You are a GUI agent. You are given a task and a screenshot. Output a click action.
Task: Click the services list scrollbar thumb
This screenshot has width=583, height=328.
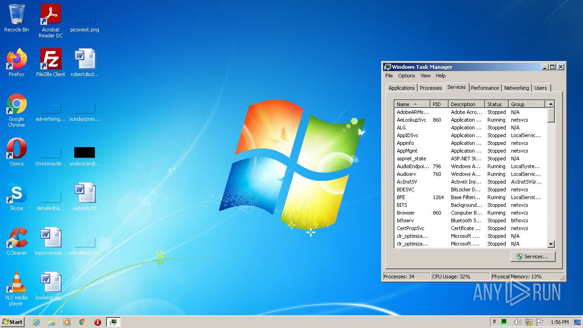tap(551, 115)
